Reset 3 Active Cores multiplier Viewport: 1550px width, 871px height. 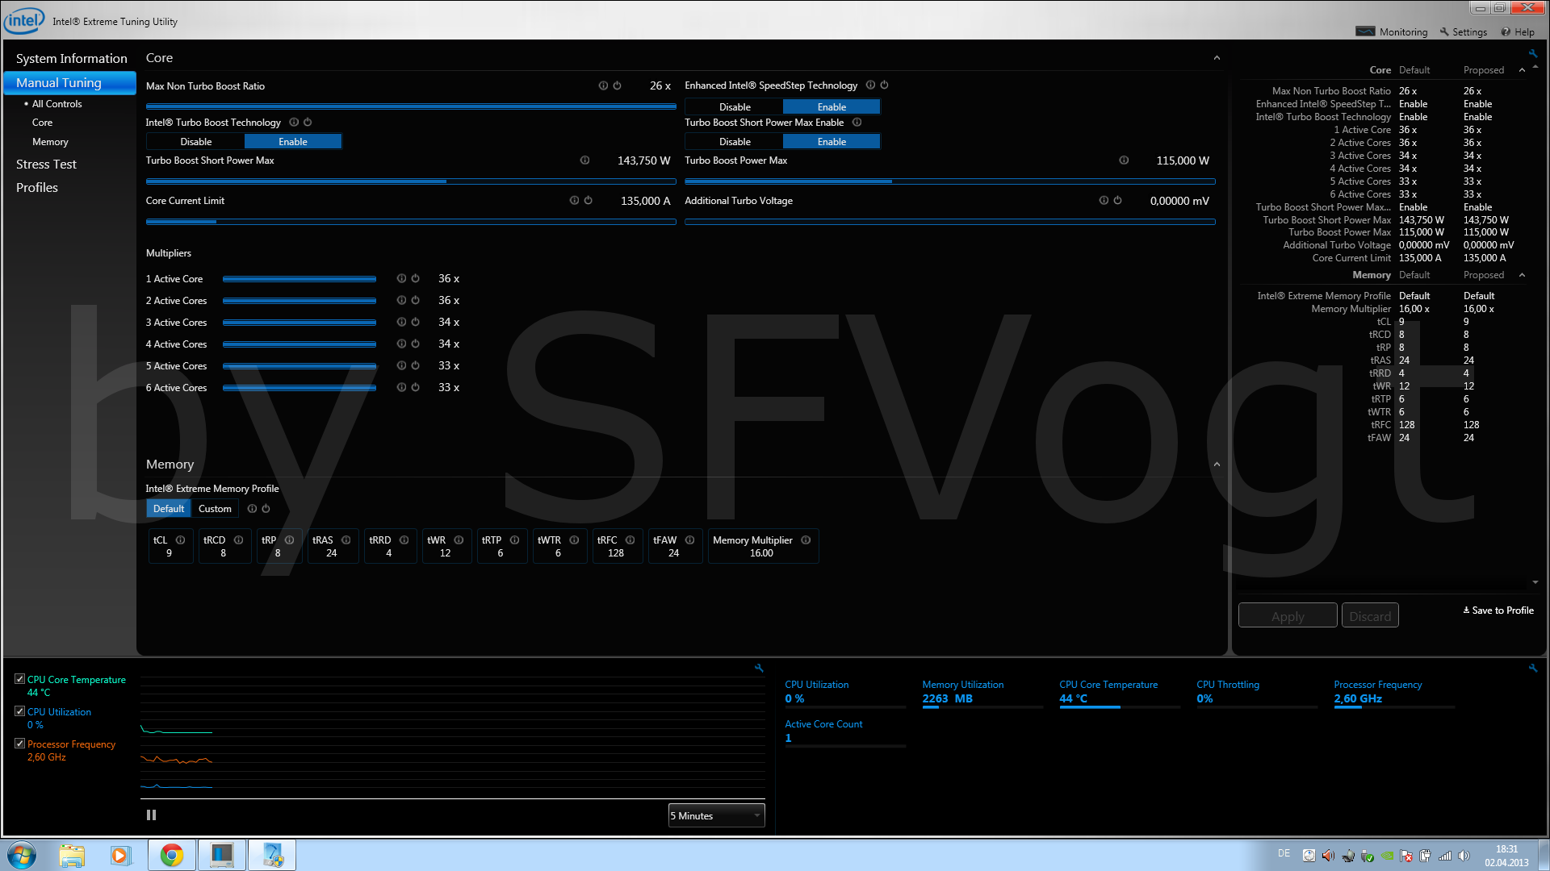pos(415,322)
